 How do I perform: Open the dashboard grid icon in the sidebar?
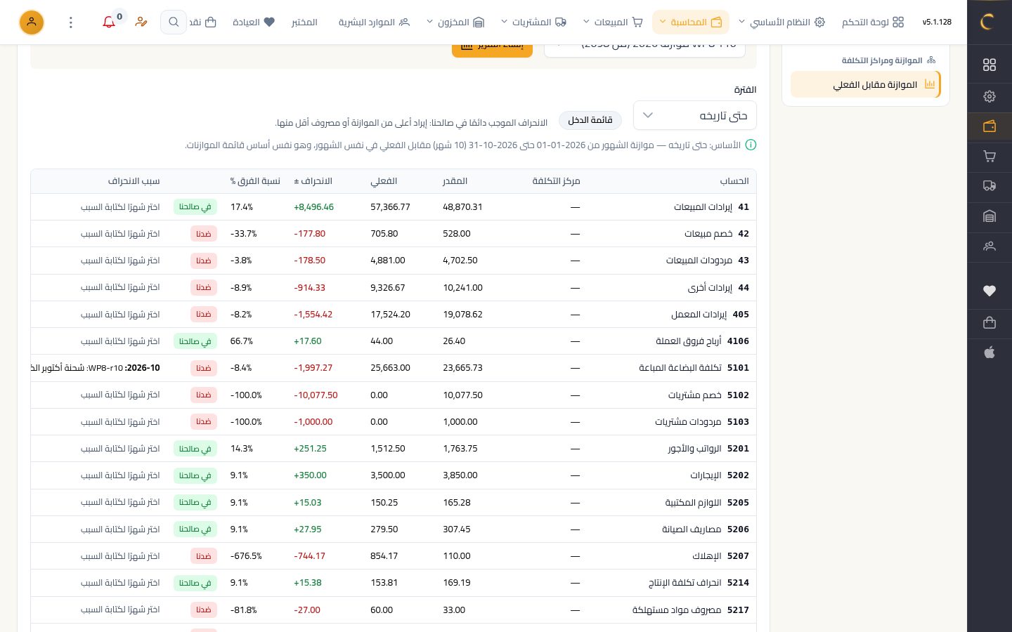(x=990, y=65)
